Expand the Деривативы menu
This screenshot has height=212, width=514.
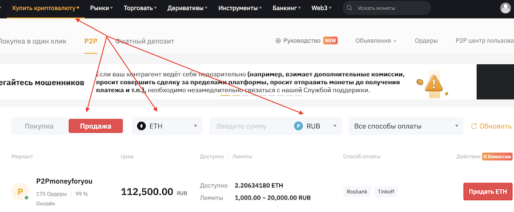187,8
